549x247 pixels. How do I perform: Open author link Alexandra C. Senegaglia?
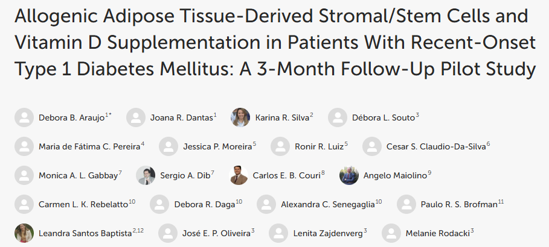[328, 204]
